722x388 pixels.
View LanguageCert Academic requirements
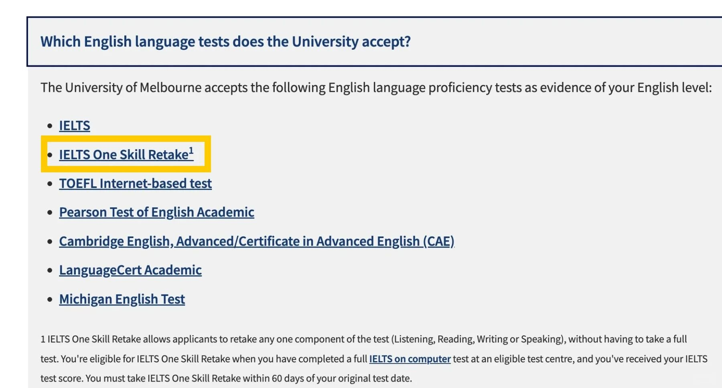pyautogui.click(x=130, y=270)
